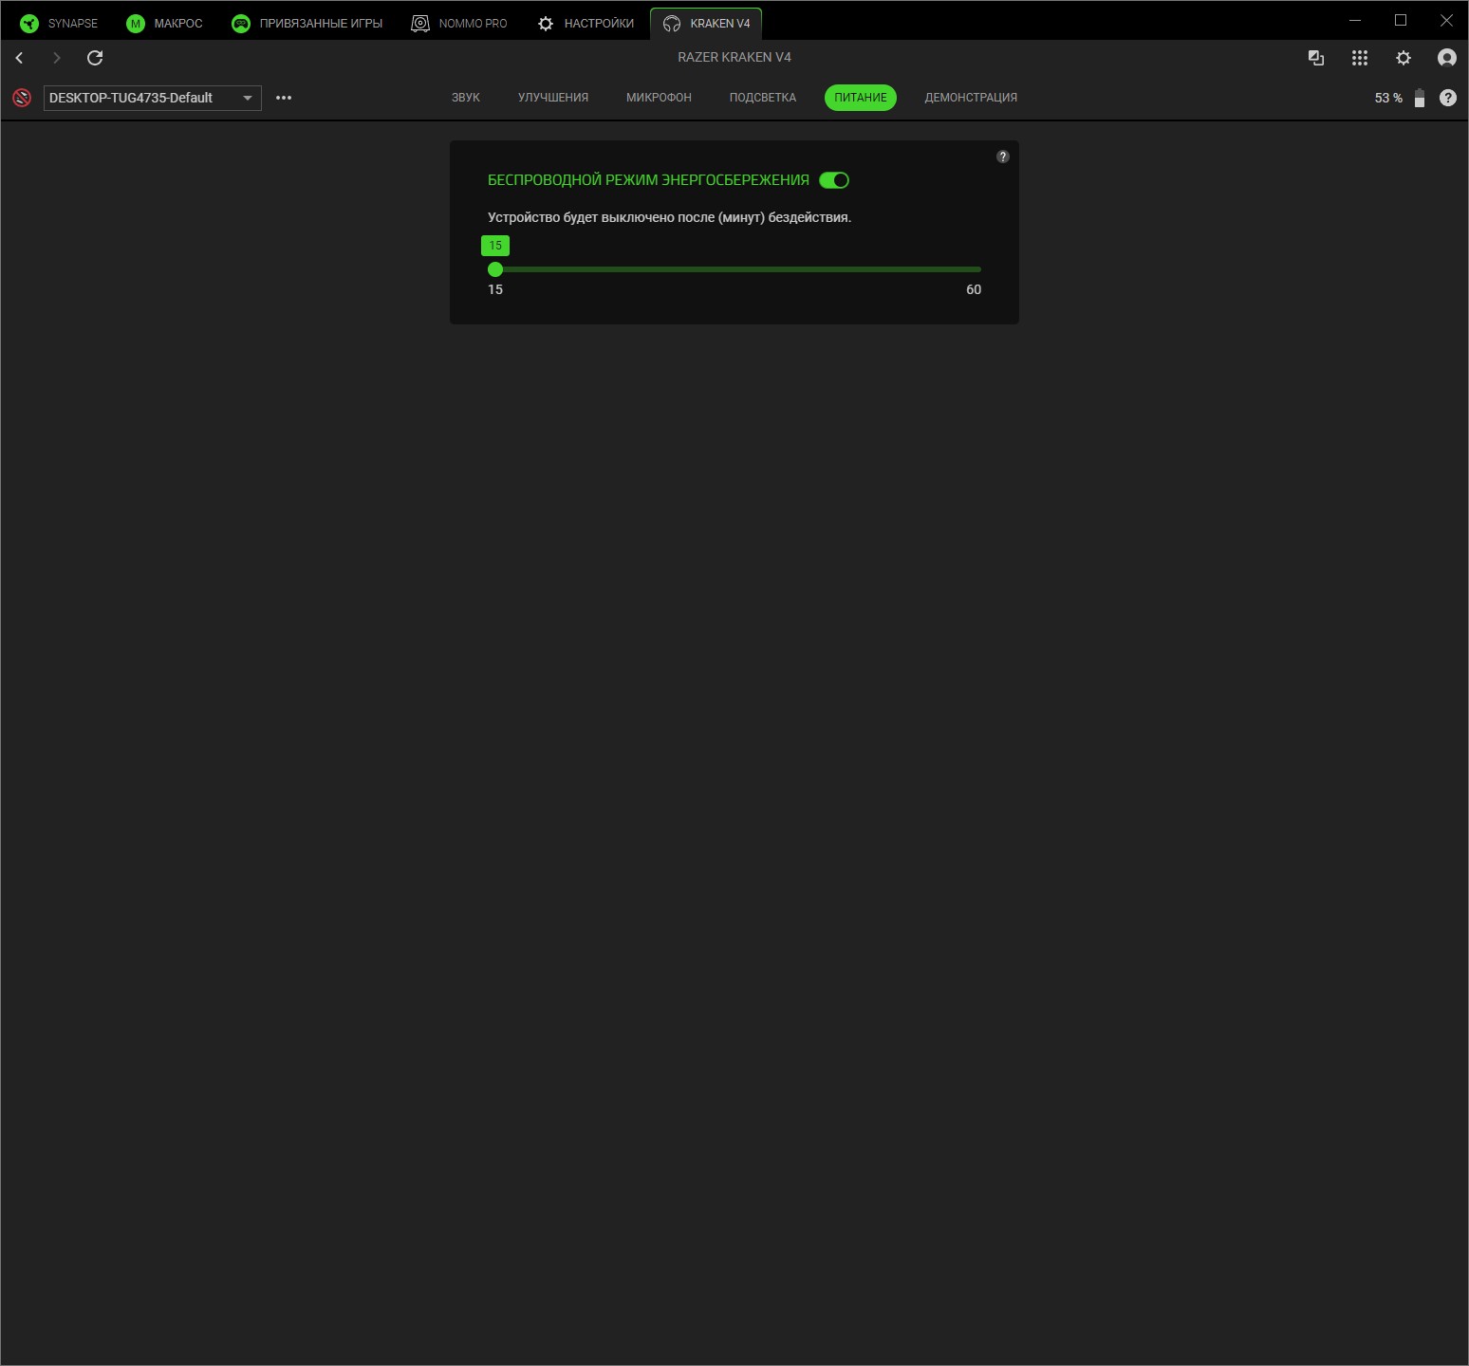Click the overlapping windows icon in the header
This screenshot has height=1366, width=1469.
[x=1316, y=58]
